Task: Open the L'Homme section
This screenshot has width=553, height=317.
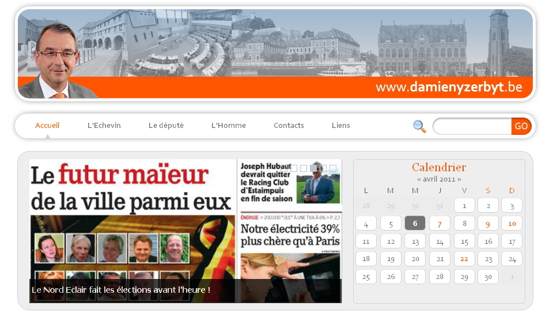Action: [228, 126]
